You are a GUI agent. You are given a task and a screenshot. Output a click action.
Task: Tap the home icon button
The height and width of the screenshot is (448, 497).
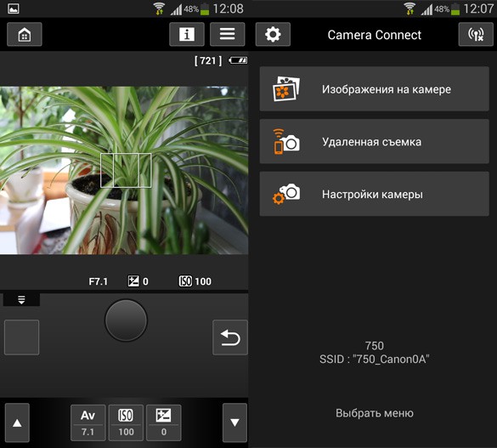click(x=25, y=34)
